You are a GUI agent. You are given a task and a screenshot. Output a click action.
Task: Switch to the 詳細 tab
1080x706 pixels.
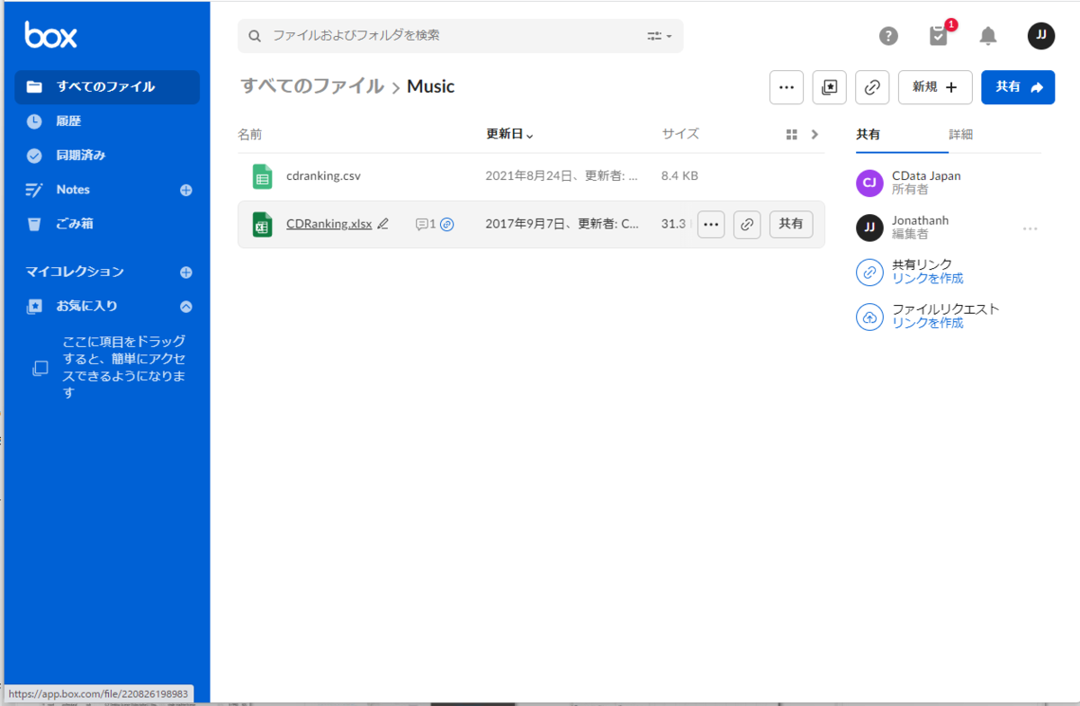961,134
